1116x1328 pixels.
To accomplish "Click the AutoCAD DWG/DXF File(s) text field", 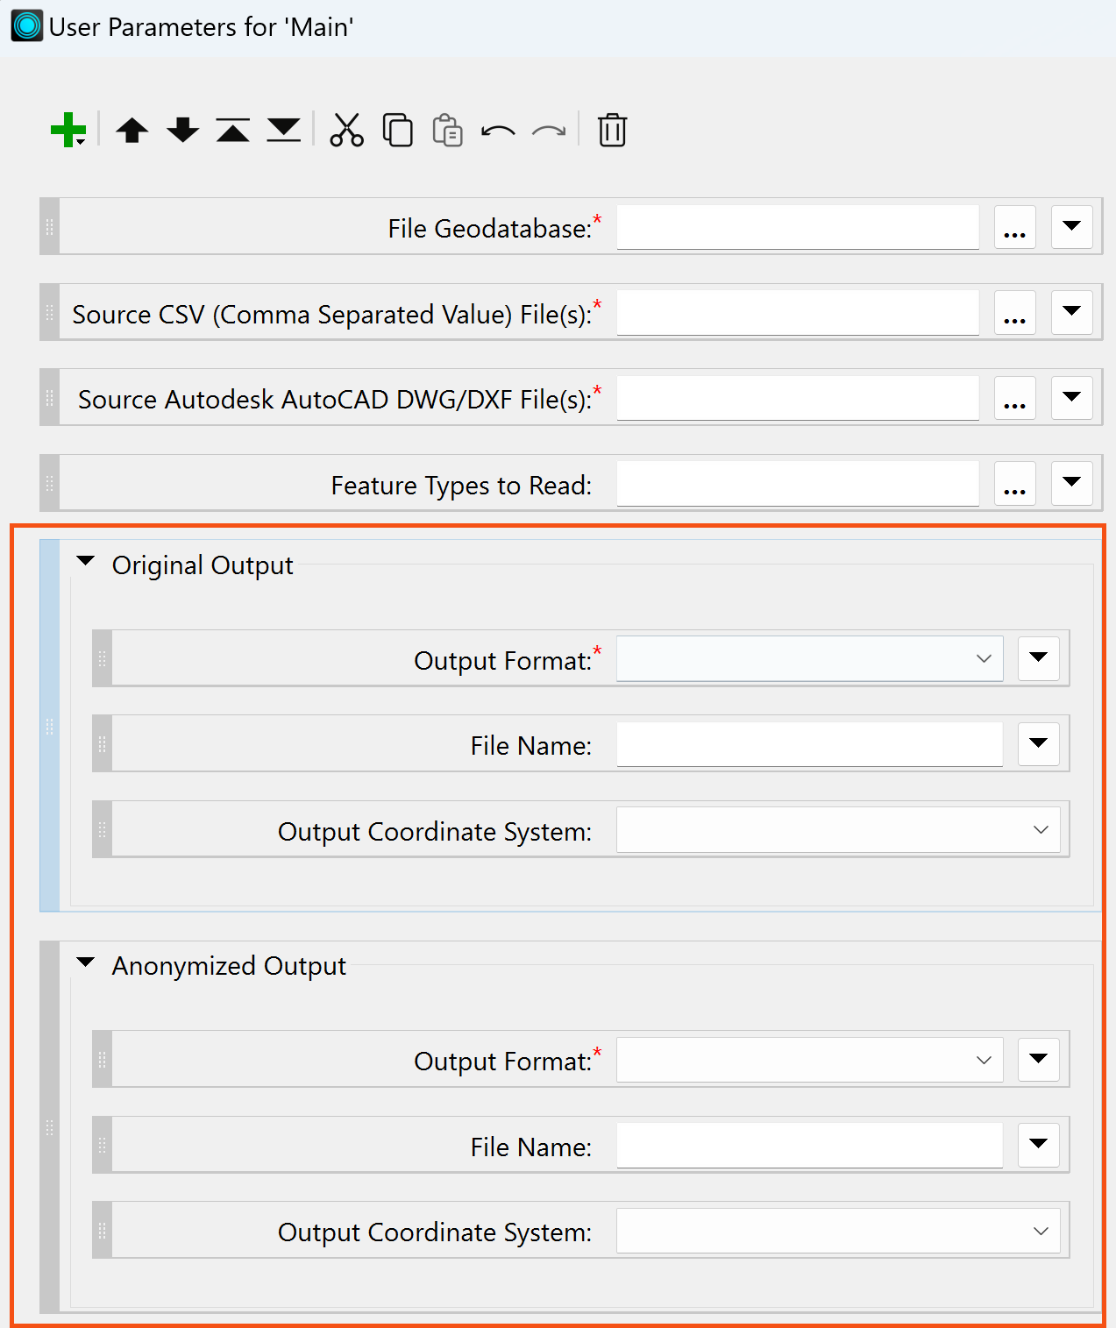I will click(798, 398).
